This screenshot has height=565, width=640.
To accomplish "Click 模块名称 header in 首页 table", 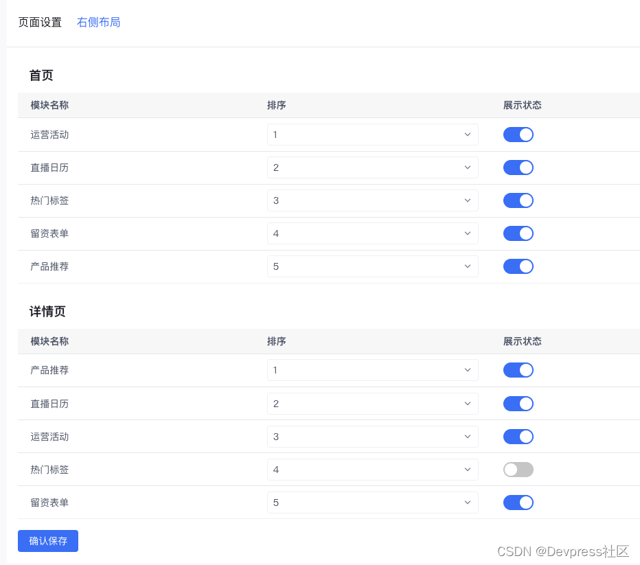I will point(49,105).
